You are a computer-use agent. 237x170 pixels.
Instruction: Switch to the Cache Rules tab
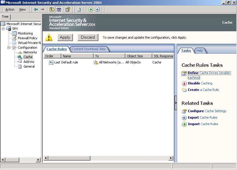pyautogui.click(x=57, y=49)
